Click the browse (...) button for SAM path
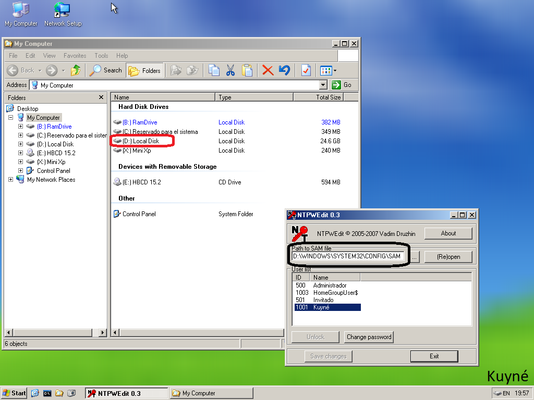 [x=414, y=257]
